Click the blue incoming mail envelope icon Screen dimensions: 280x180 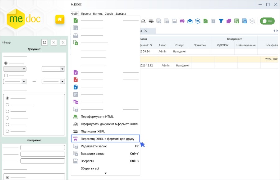click(190, 21)
